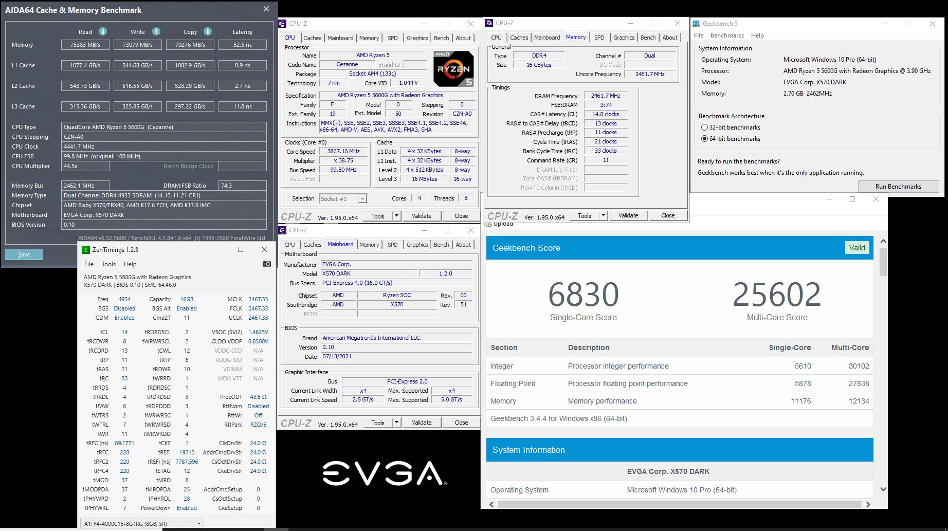The width and height of the screenshot is (948, 531).
Task: Click the Integer row in Geekbench results
Action: [x=680, y=366]
